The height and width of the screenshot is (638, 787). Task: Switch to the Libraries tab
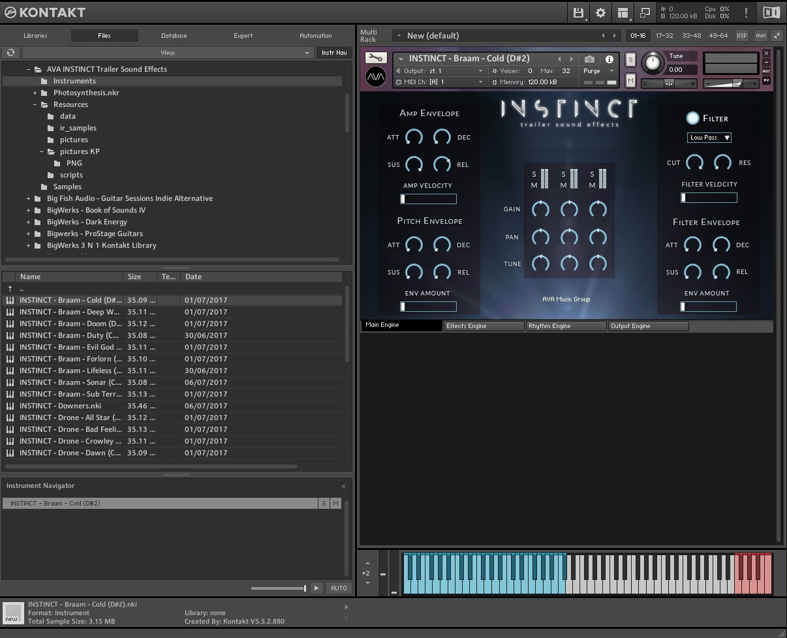click(x=35, y=36)
